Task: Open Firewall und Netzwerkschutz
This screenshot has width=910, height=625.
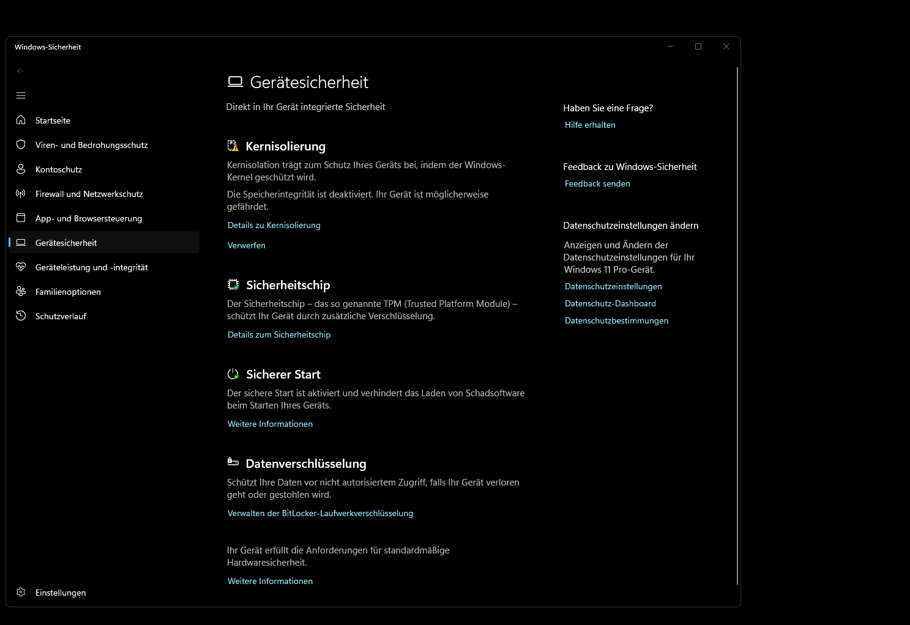Action: (x=89, y=194)
